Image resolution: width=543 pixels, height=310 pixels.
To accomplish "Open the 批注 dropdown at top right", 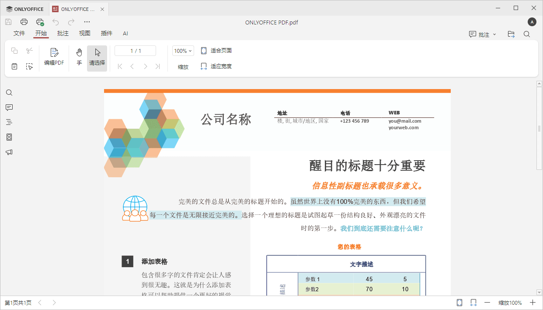I will click(x=482, y=34).
